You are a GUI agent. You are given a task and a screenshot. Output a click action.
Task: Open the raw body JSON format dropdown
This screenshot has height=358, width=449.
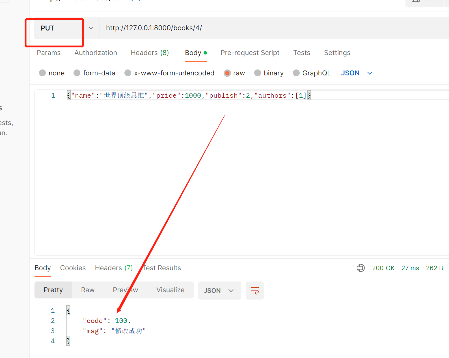[x=357, y=73]
